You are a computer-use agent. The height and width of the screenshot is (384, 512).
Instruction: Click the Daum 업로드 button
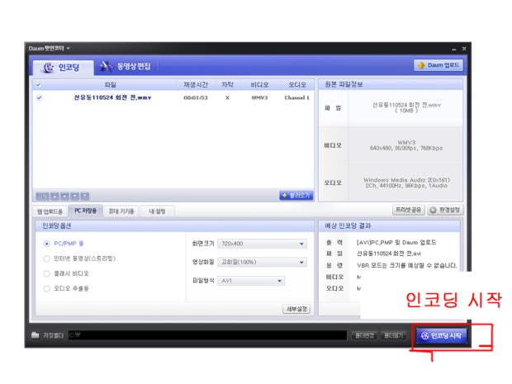pyautogui.click(x=439, y=65)
